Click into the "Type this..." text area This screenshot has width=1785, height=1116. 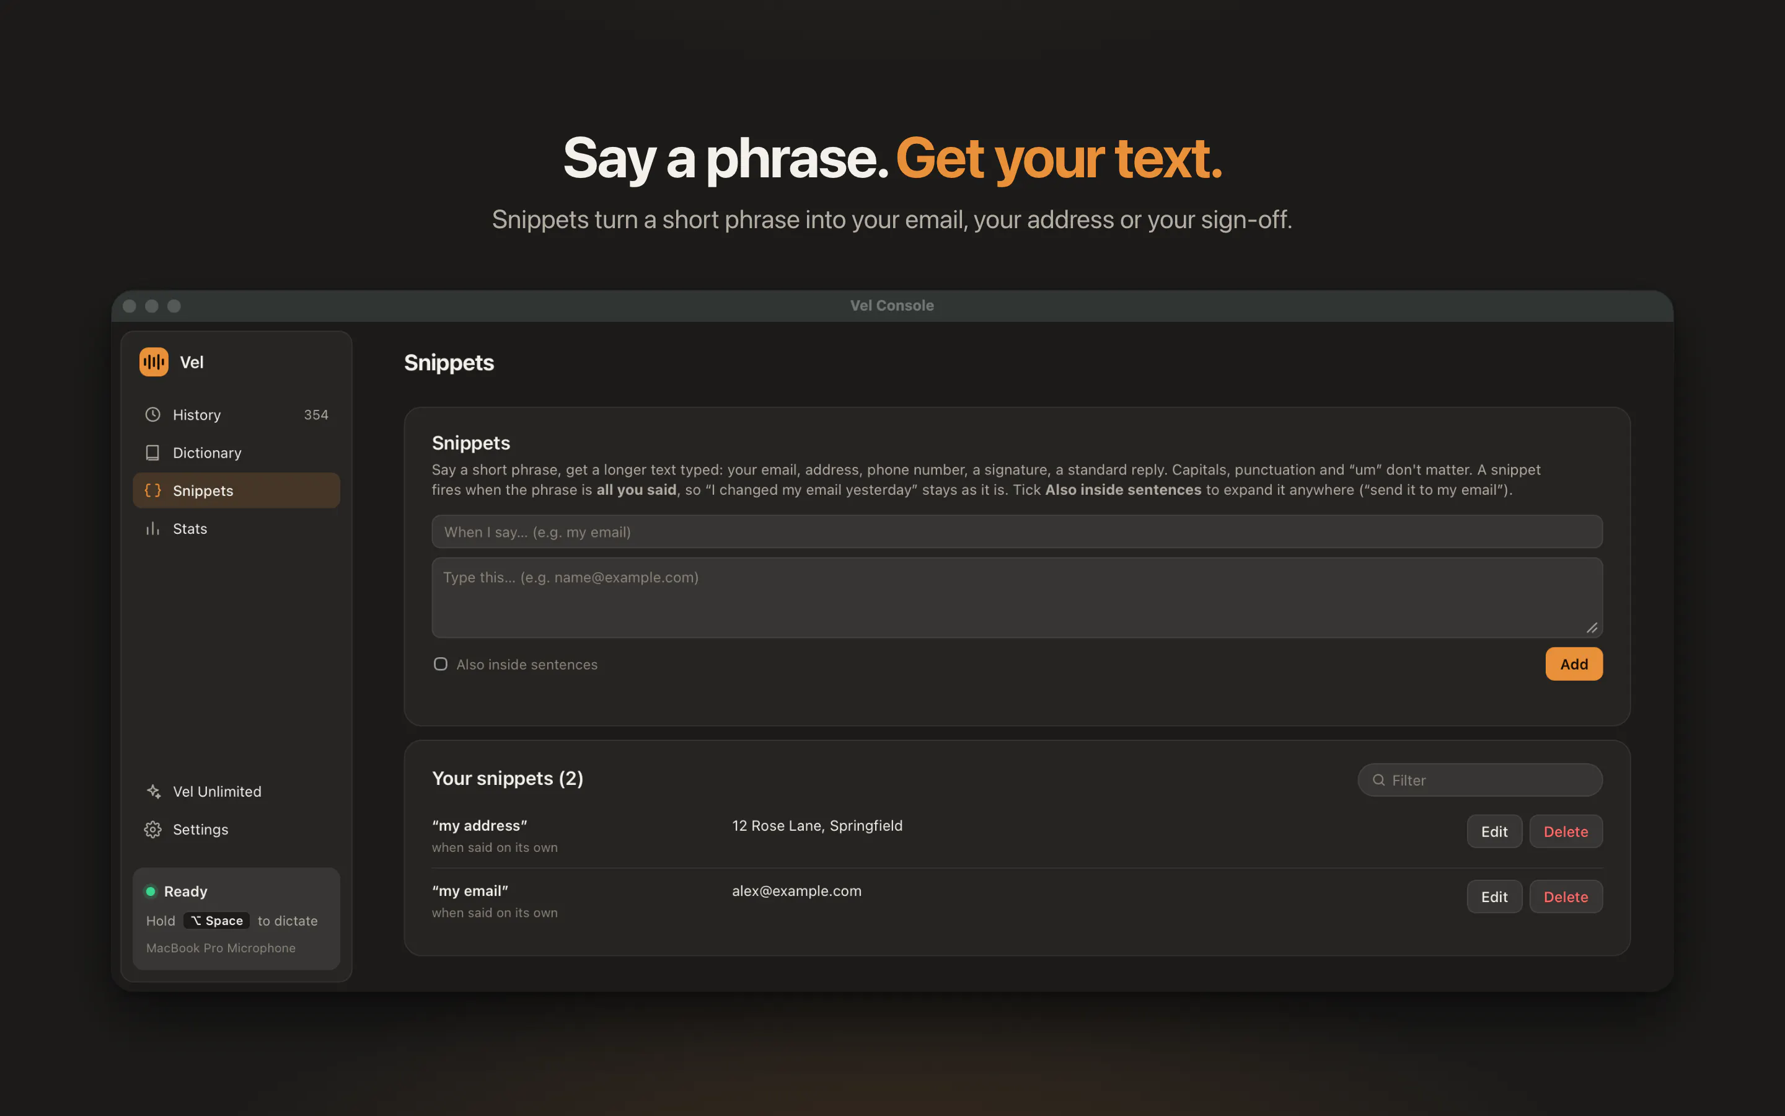coord(1016,597)
